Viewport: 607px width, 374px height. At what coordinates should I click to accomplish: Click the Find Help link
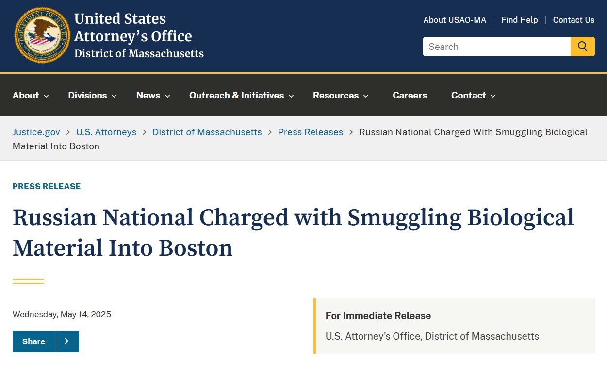click(x=520, y=20)
